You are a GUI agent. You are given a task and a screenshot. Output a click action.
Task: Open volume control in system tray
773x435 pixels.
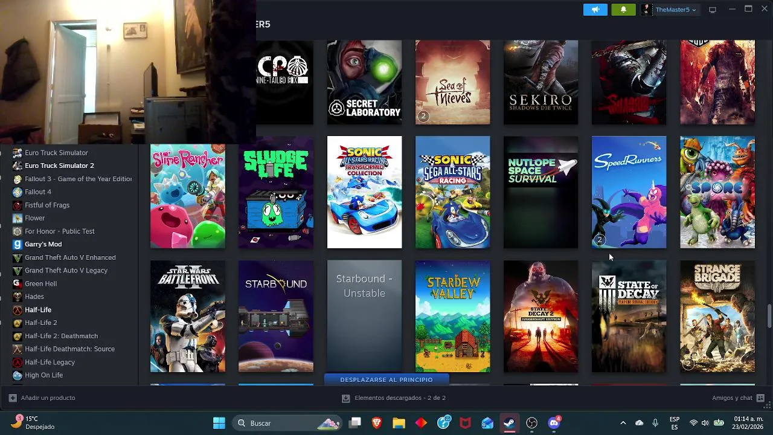coord(706,423)
